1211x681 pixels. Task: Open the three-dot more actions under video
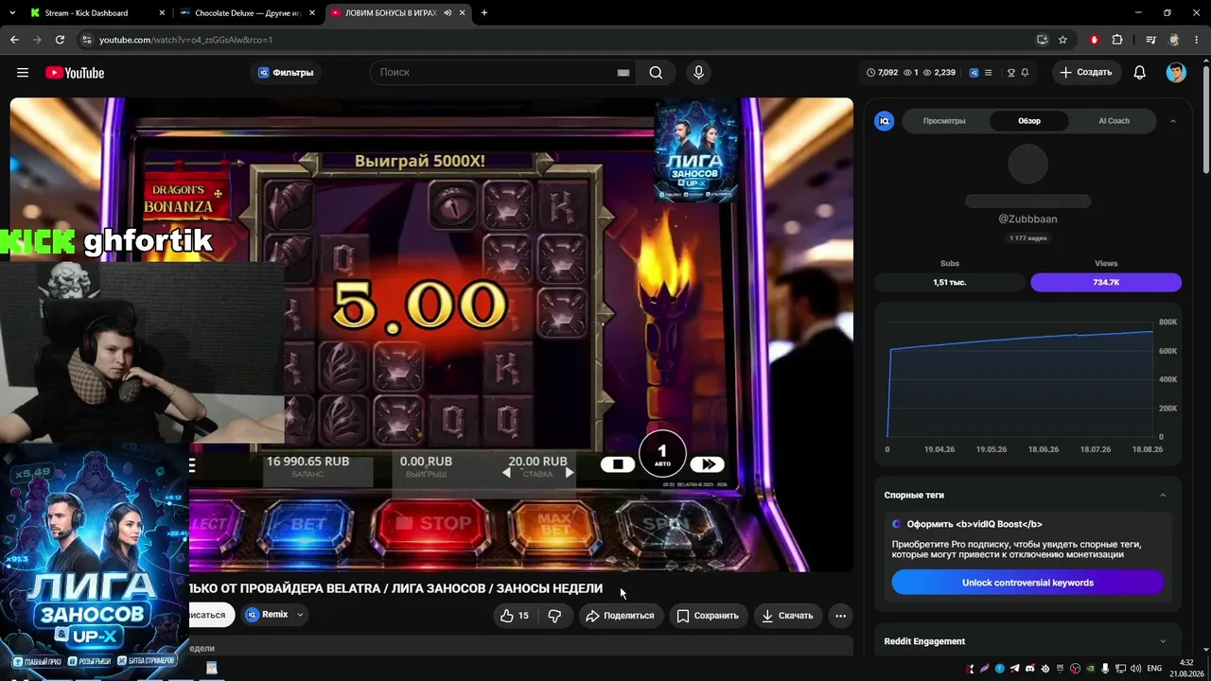[x=840, y=616]
